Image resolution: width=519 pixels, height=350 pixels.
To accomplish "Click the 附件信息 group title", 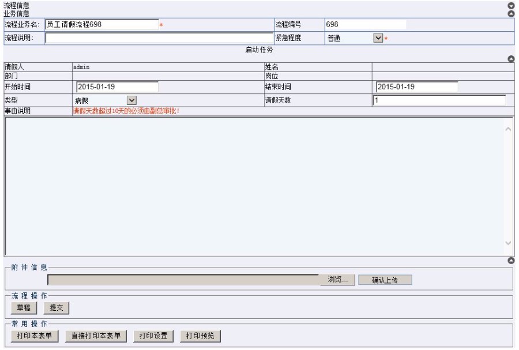I will (x=29, y=268).
